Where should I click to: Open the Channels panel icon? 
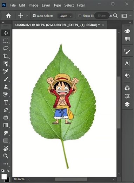point(127,88)
